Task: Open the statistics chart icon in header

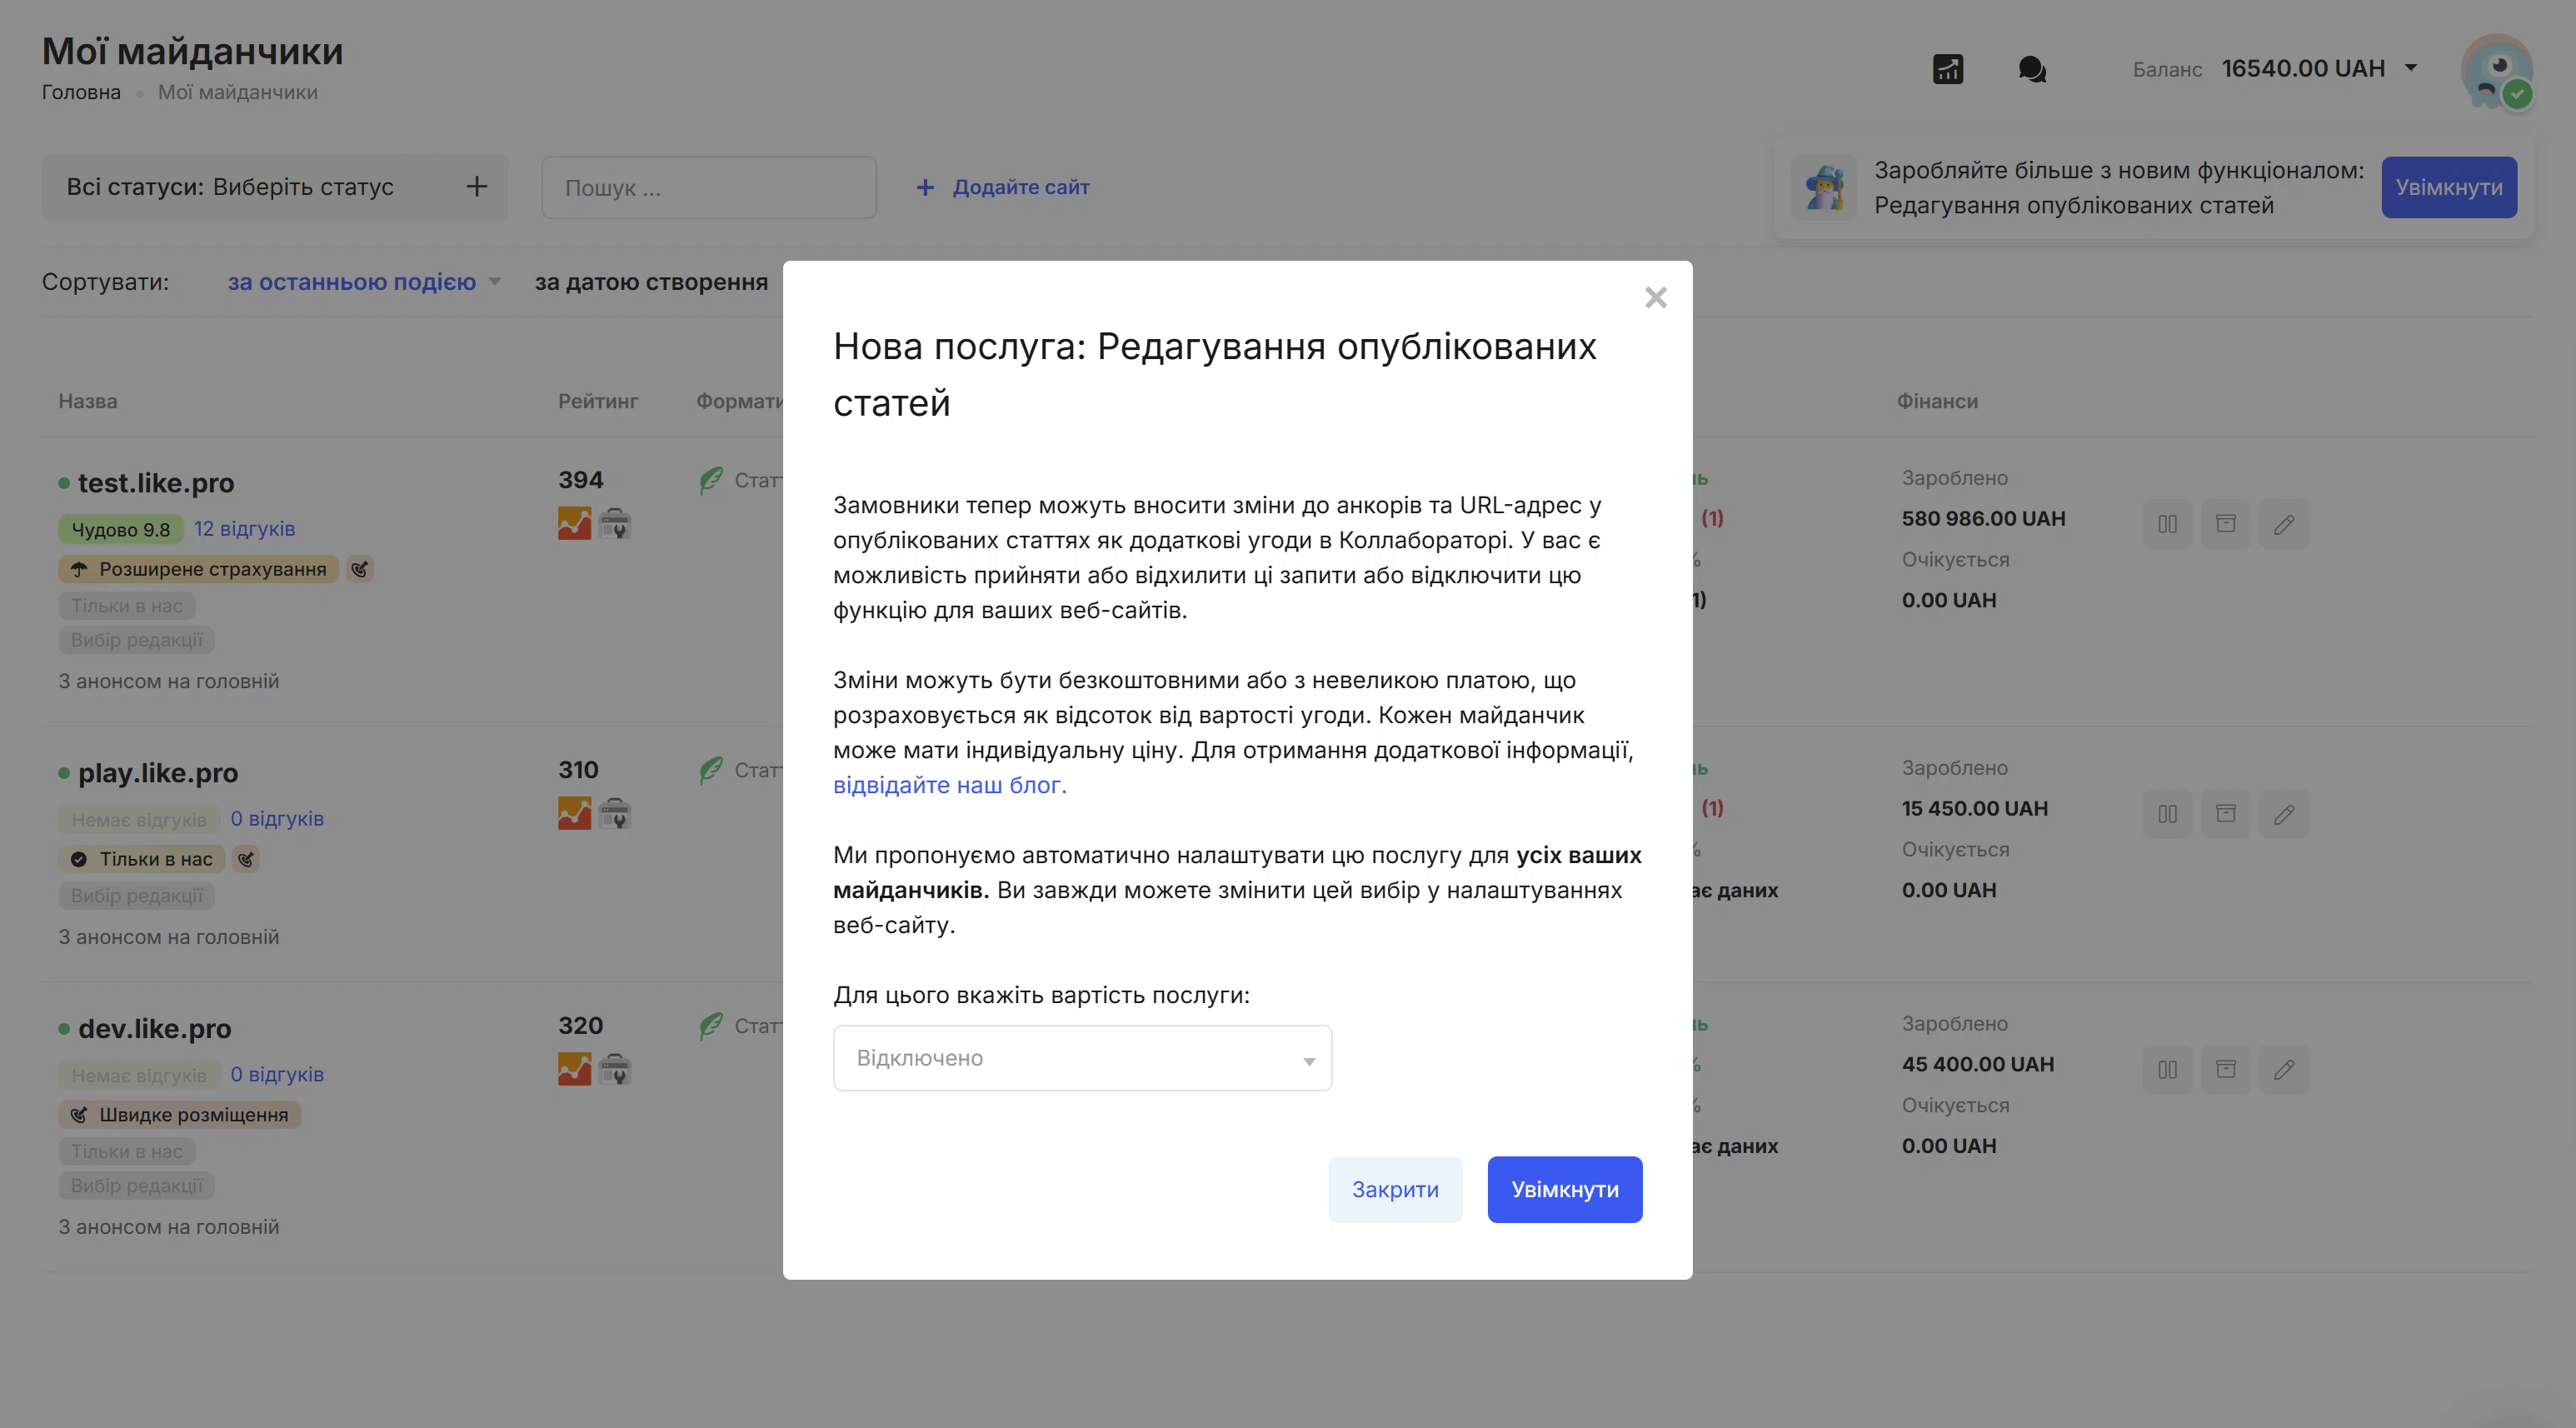Action: tap(1947, 69)
